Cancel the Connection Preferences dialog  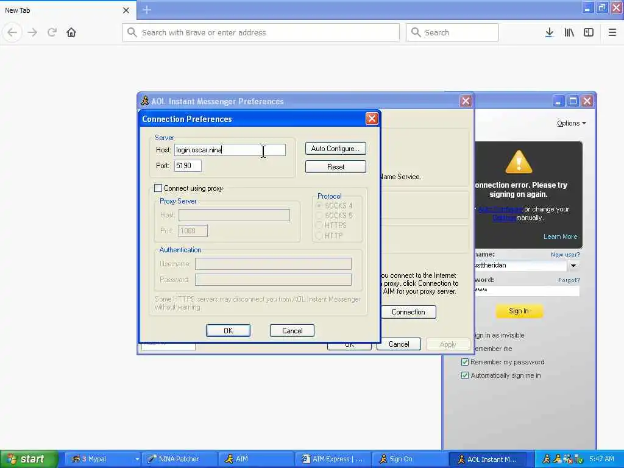pyautogui.click(x=292, y=331)
